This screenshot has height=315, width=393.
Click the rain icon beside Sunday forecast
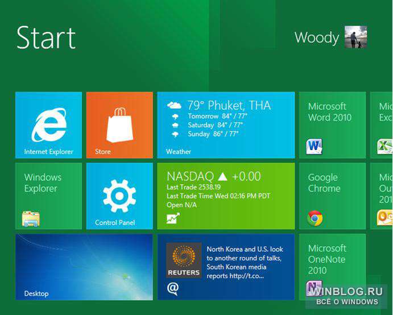coord(175,134)
